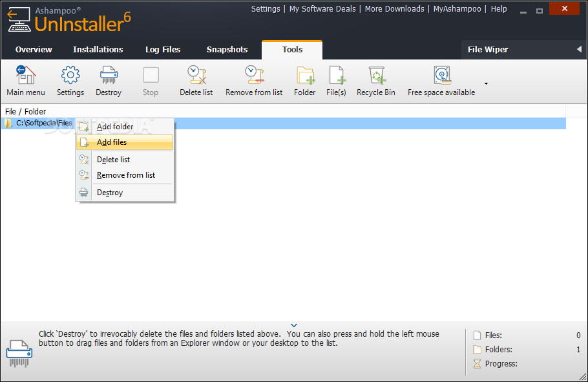Click the Main menu house icon
This screenshot has height=382, width=588.
pyautogui.click(x=25, y=75)
